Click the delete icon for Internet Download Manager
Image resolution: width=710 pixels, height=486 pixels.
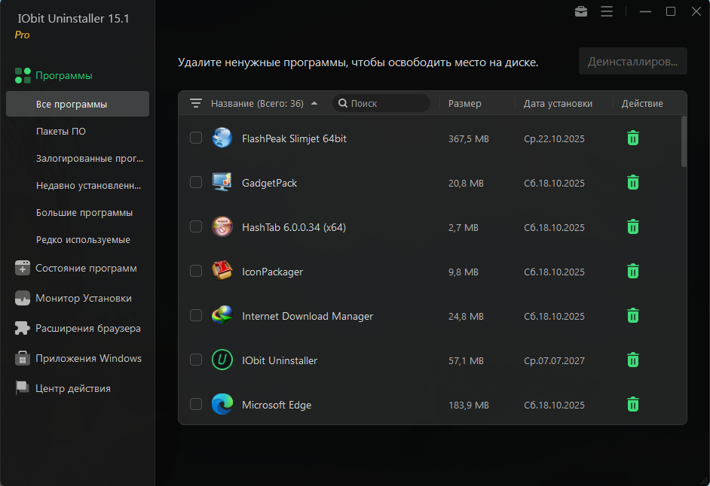tap(633, 316)
